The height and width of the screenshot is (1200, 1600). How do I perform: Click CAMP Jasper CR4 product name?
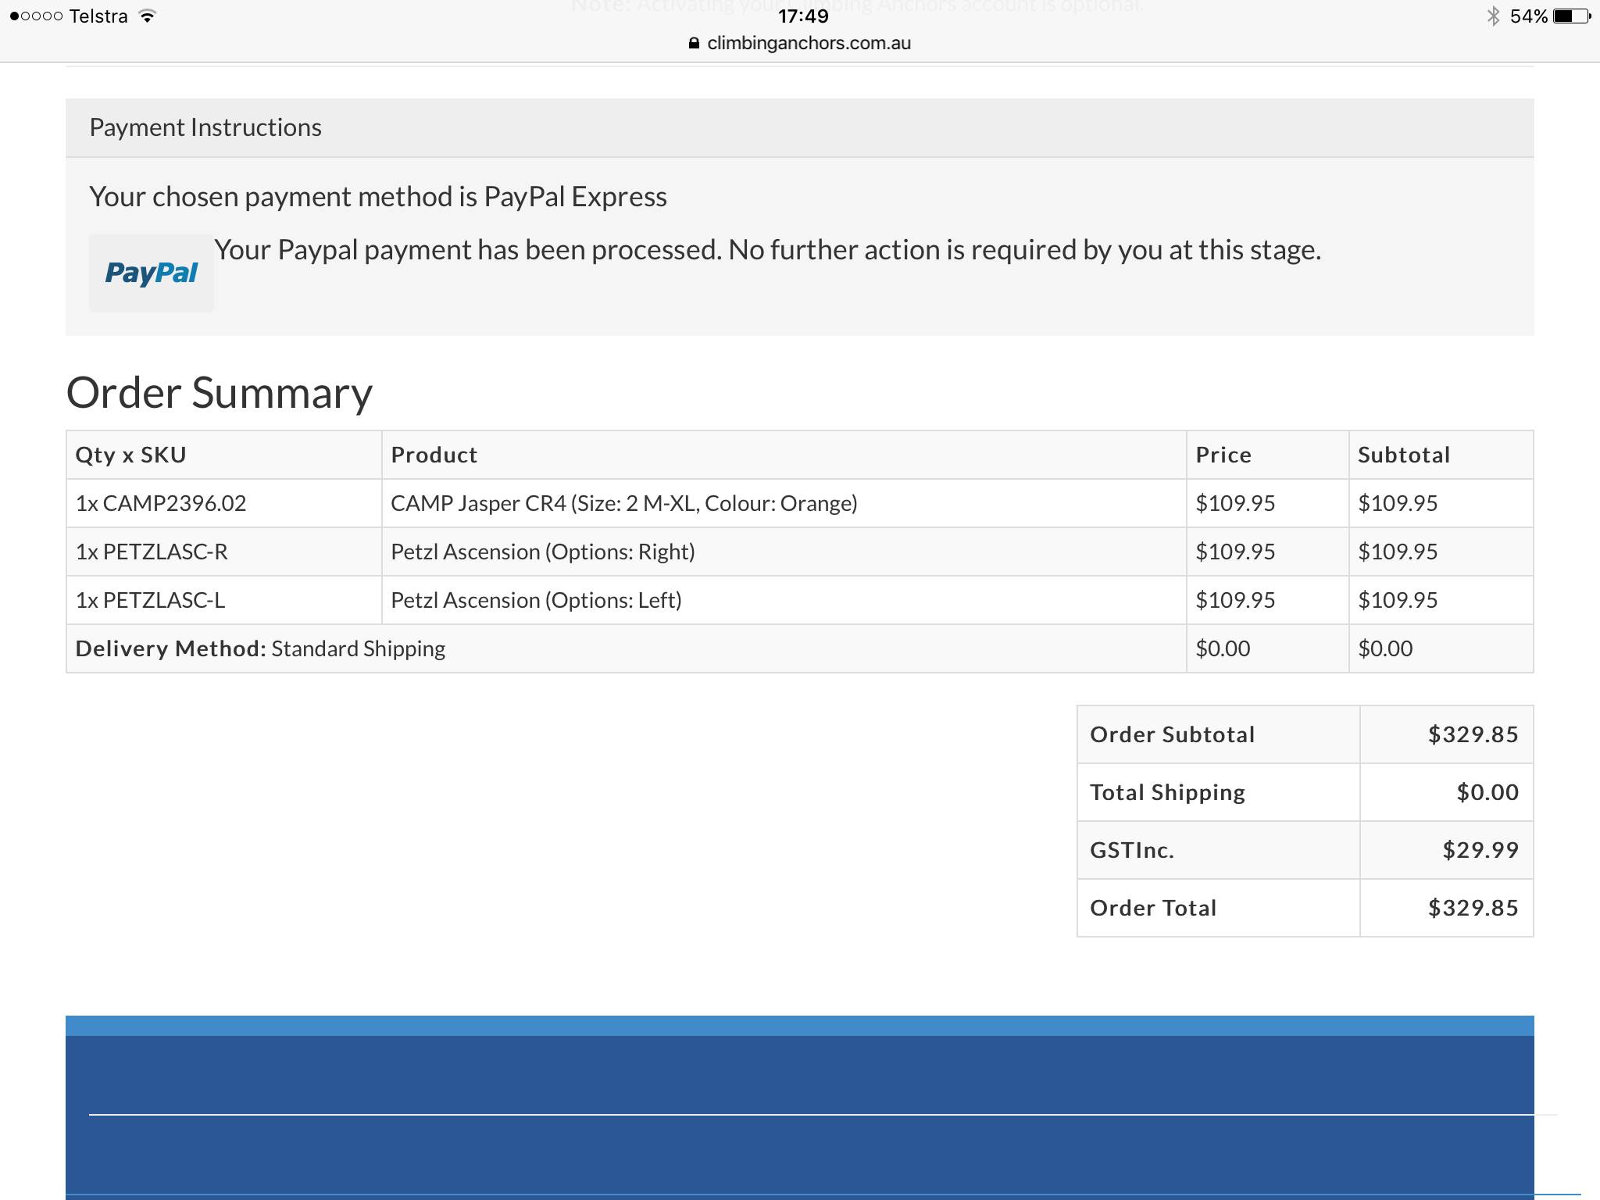pyautogui.click(x=623, y=503)
